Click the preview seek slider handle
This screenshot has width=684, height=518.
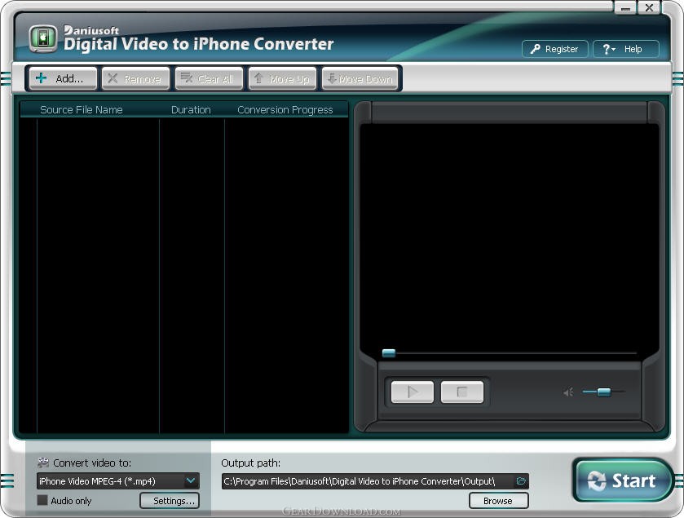click(389, 352)
